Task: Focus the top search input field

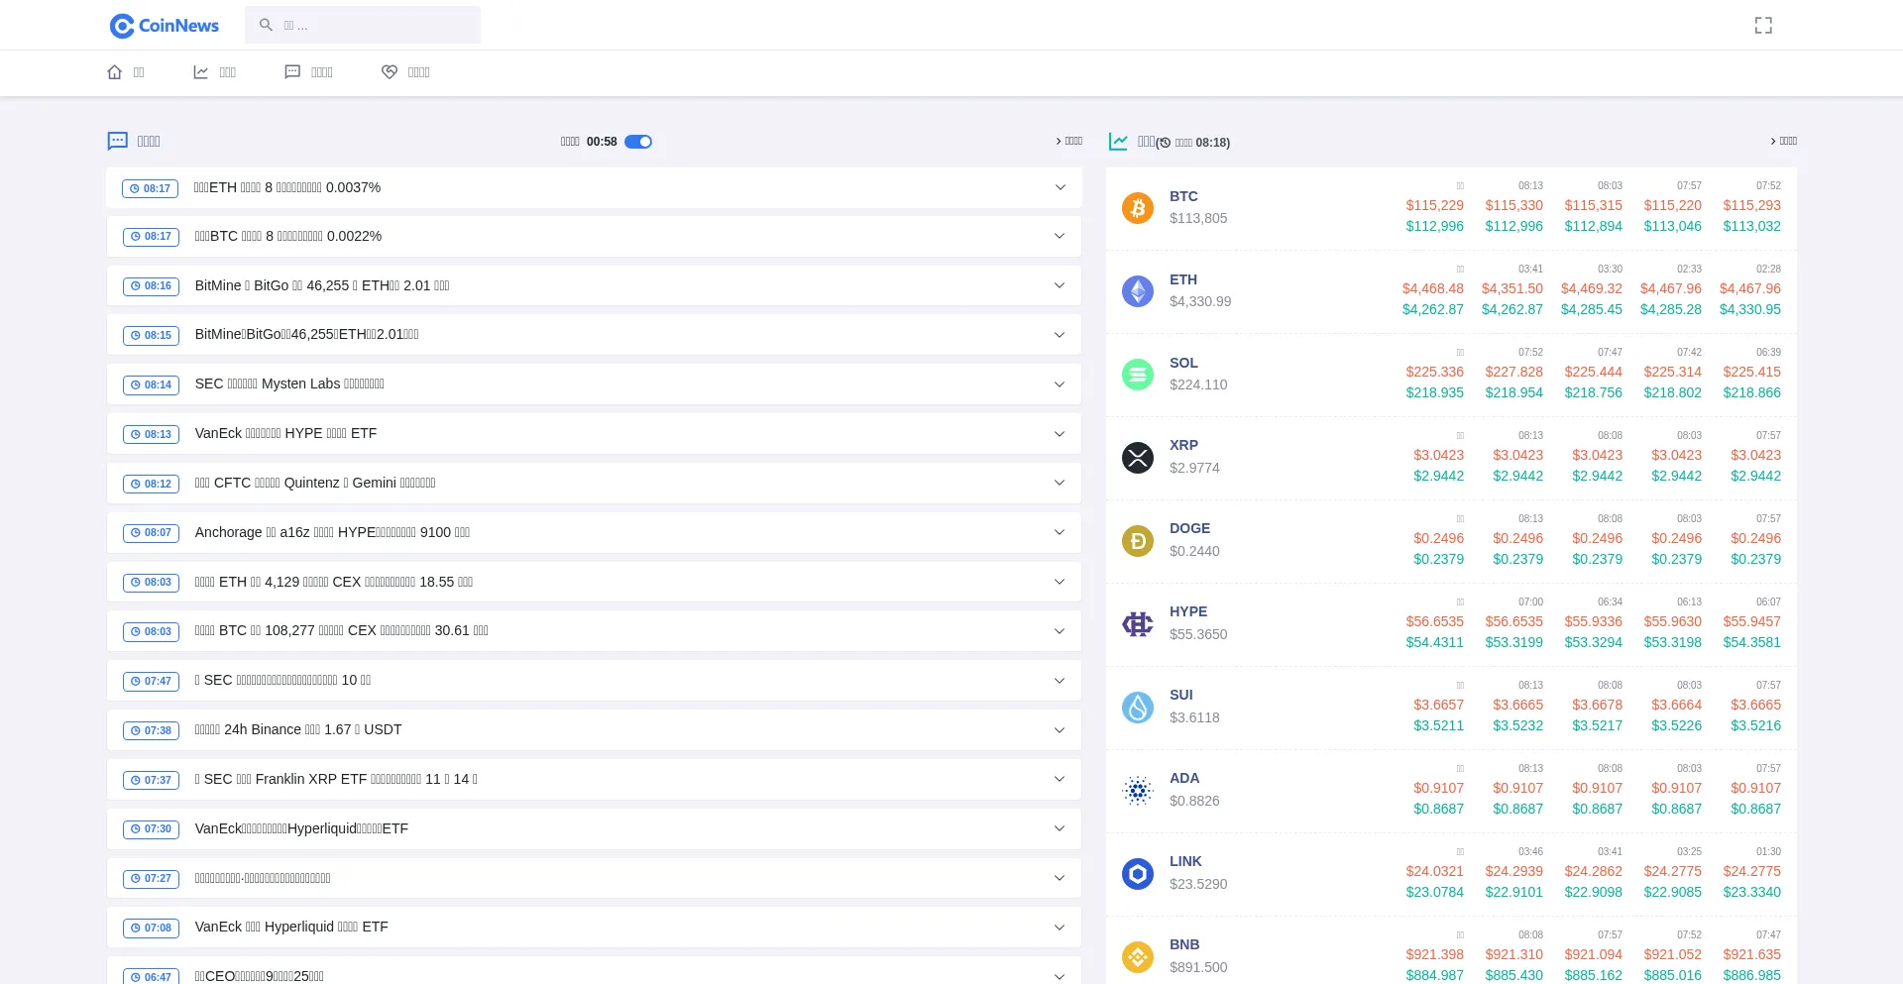Action: (363, 25)
